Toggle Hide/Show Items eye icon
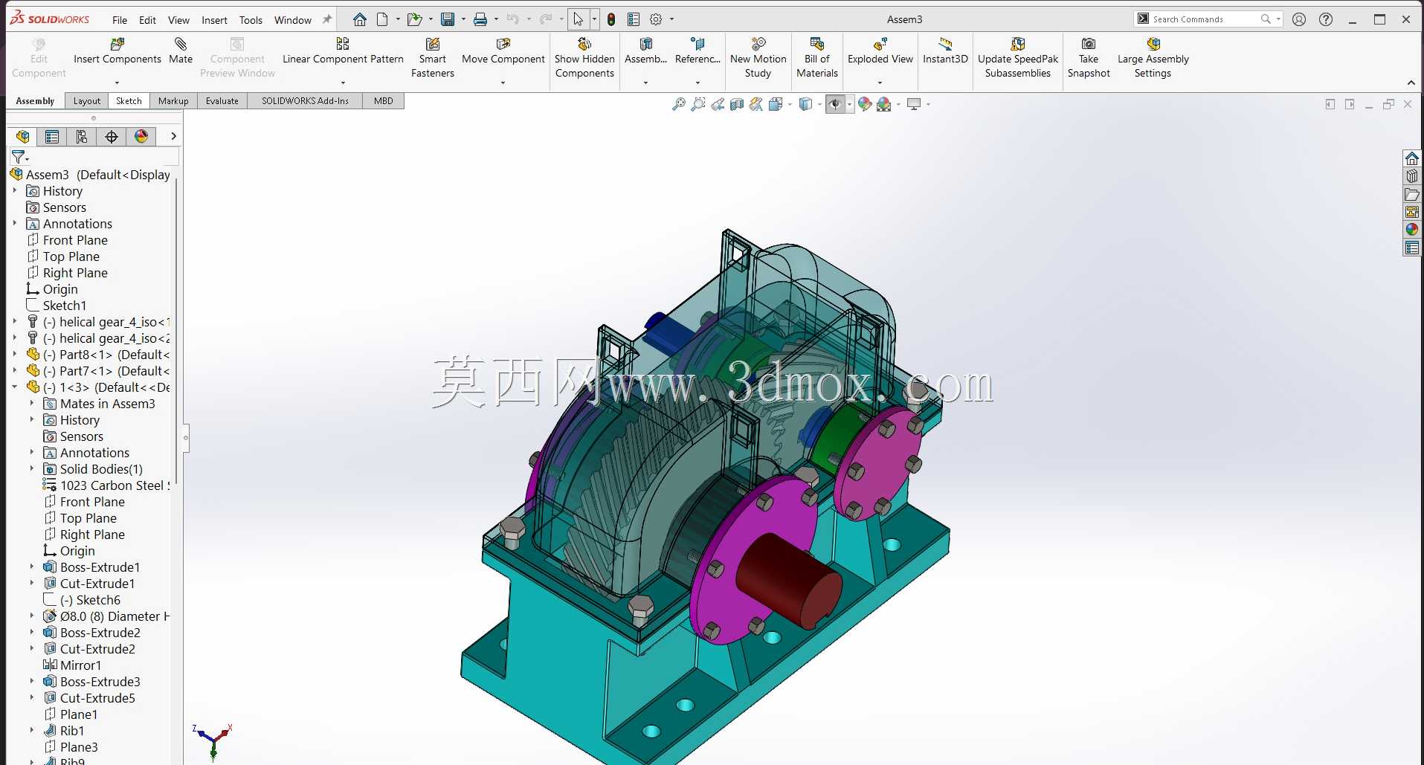1424x765 pixels. coord(835,104)
